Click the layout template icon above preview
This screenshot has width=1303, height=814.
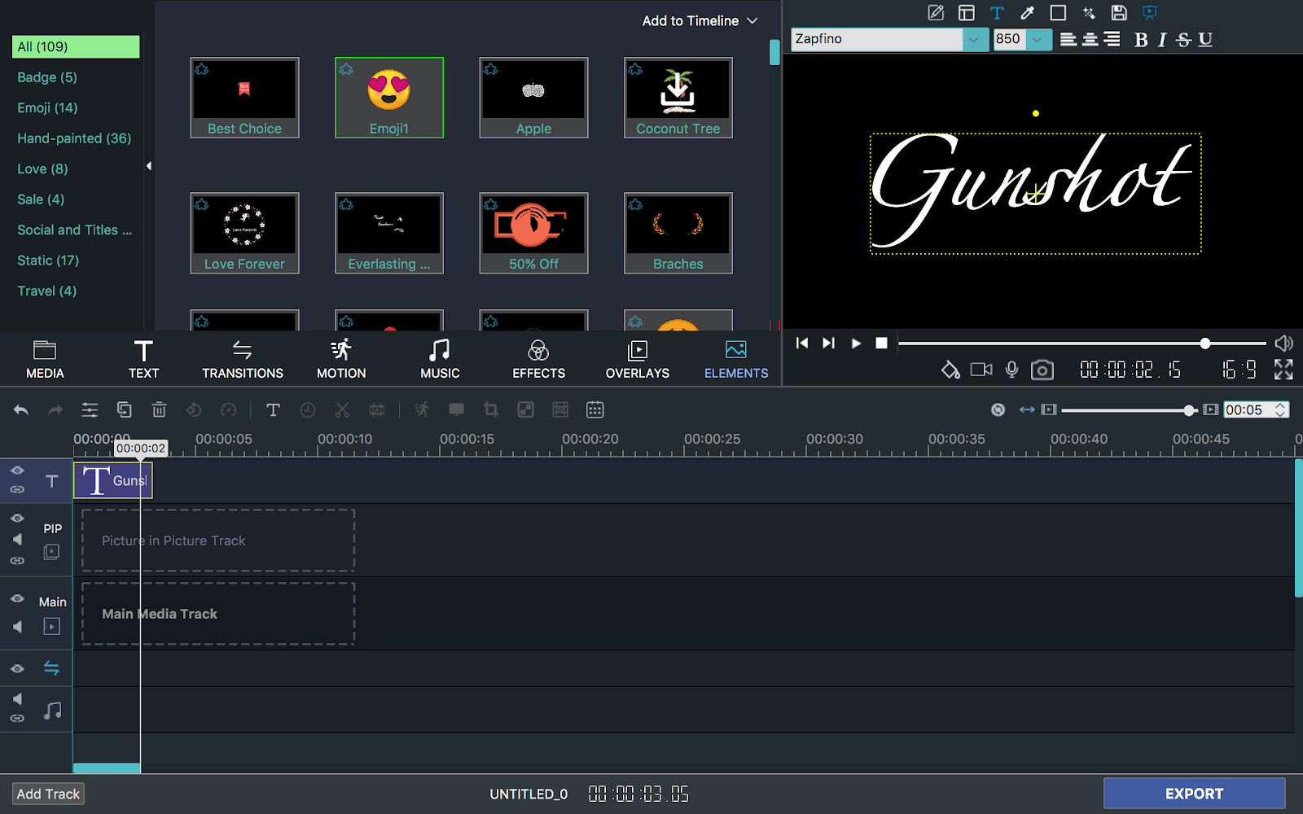[967, 13]
